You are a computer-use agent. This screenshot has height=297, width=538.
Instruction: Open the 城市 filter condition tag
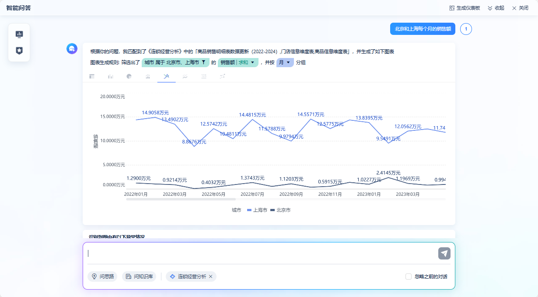point(175,62)
